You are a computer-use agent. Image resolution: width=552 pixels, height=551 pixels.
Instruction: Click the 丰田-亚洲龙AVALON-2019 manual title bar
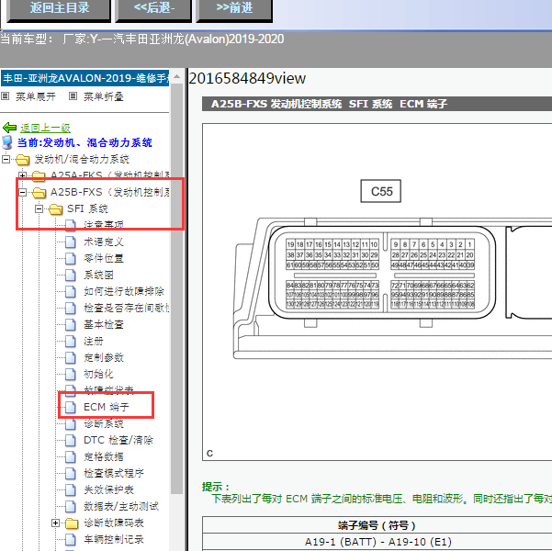85,78
